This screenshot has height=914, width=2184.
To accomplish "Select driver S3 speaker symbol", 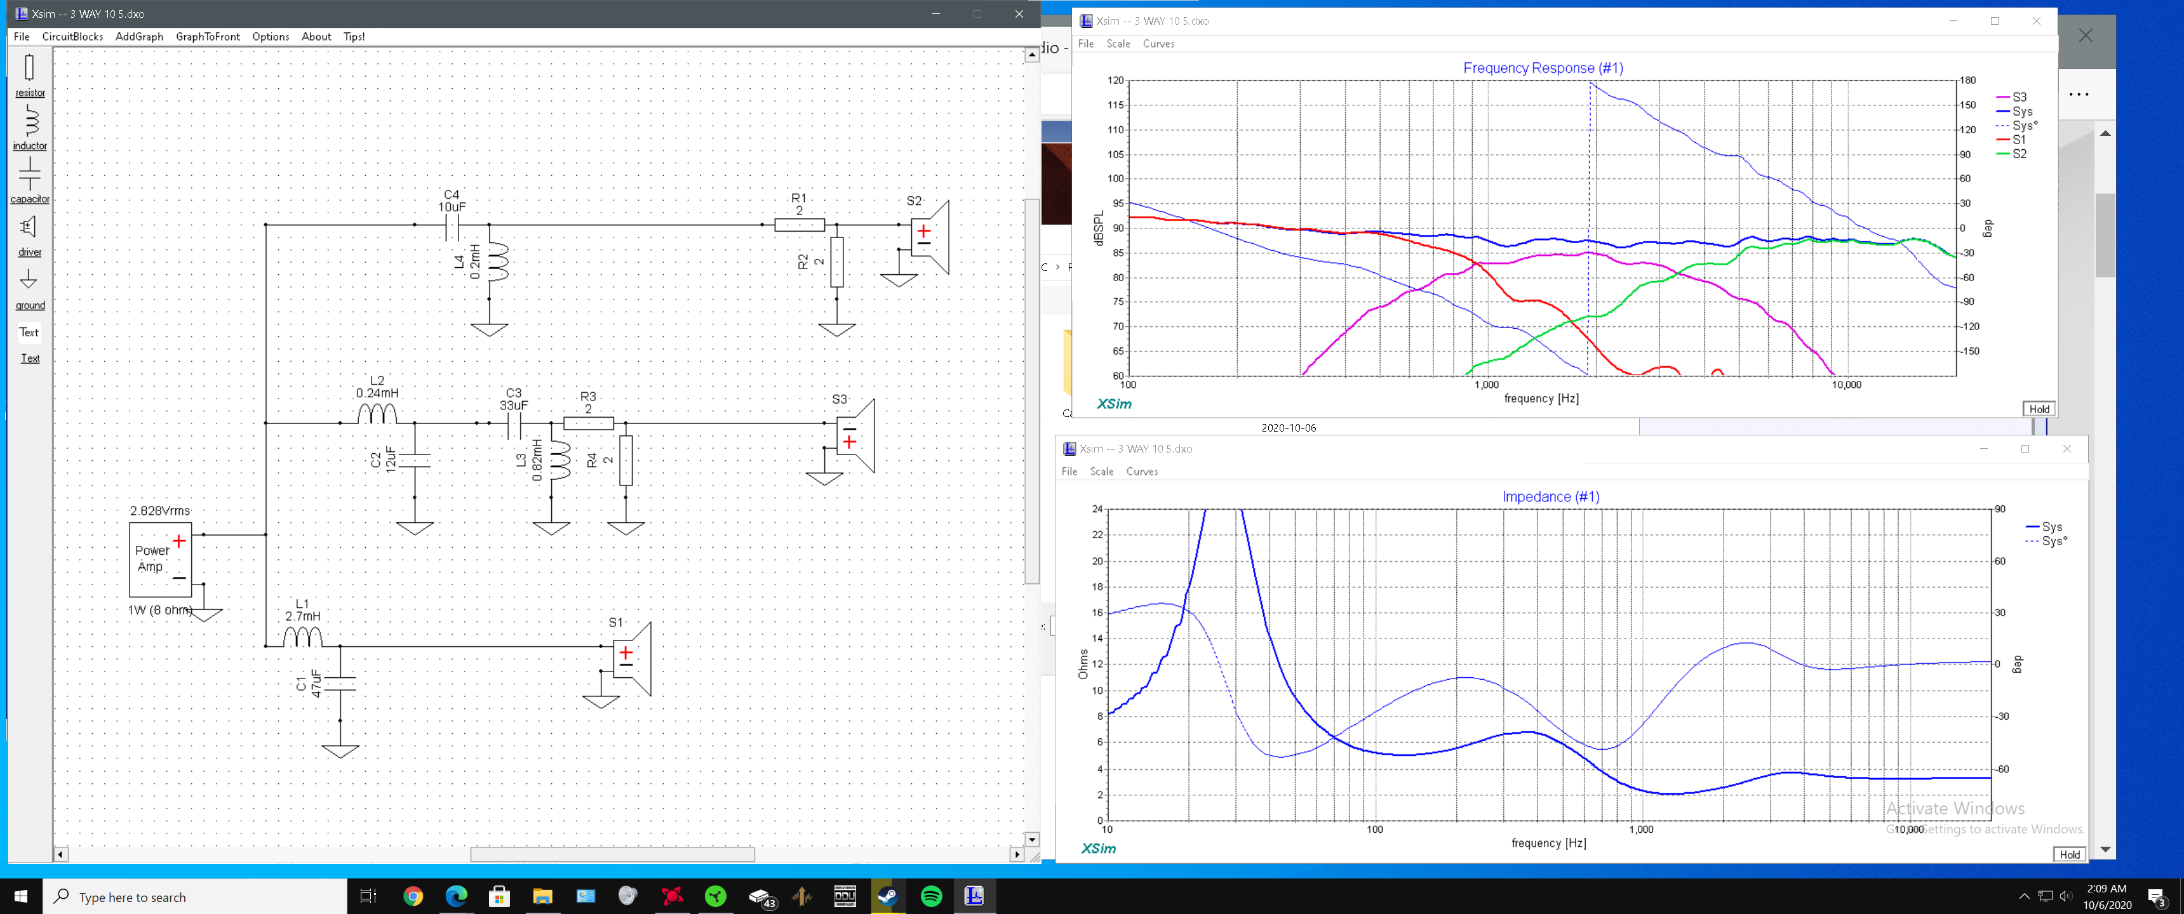I will click(x=855, y=435).
